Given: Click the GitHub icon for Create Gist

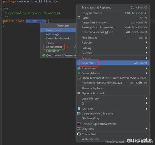Looking at the screenshot, I should click(x=79, y=134).
